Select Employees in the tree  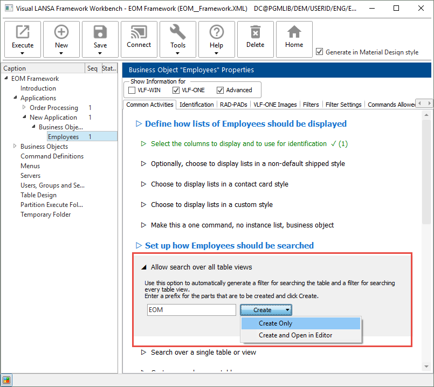click(64, 137)
